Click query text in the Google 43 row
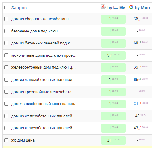 tap(44, 128)
